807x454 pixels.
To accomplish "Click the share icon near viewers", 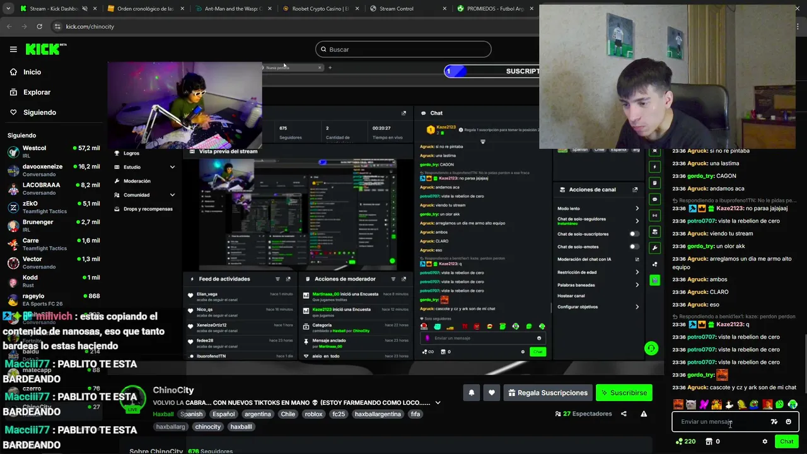I will 624,414.
